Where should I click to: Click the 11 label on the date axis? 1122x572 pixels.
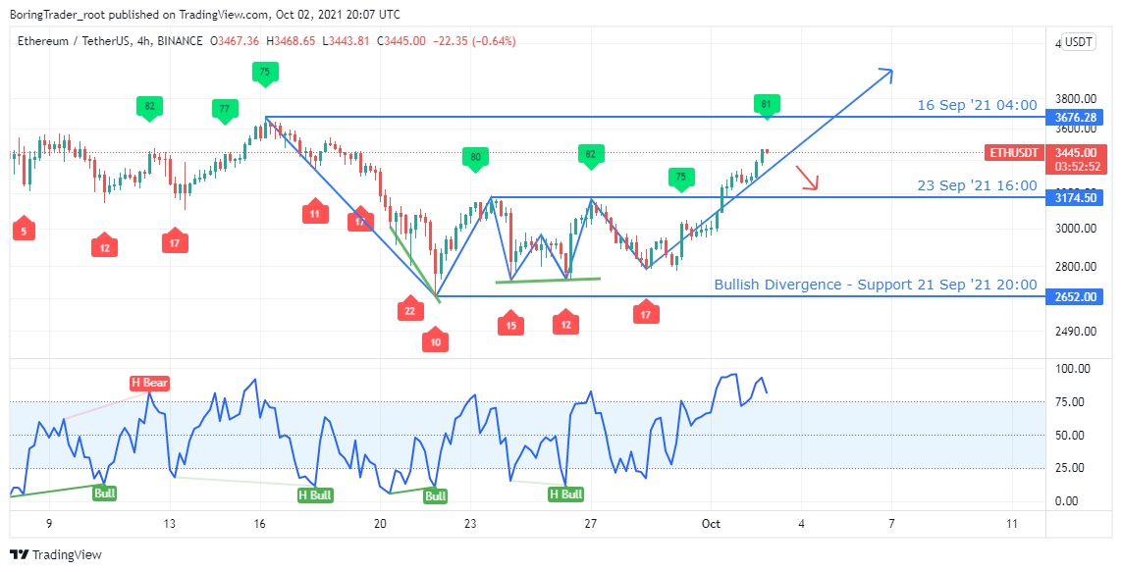1011,524
